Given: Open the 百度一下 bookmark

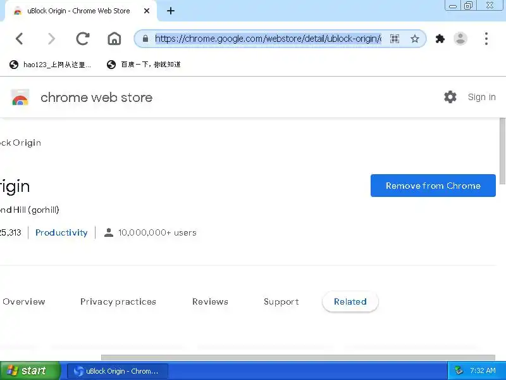Looking at the screenshot, I should pos(144,65).
